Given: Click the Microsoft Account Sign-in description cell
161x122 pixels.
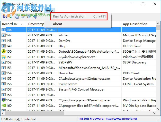Looking at the screenshot, I should (139, 35).
